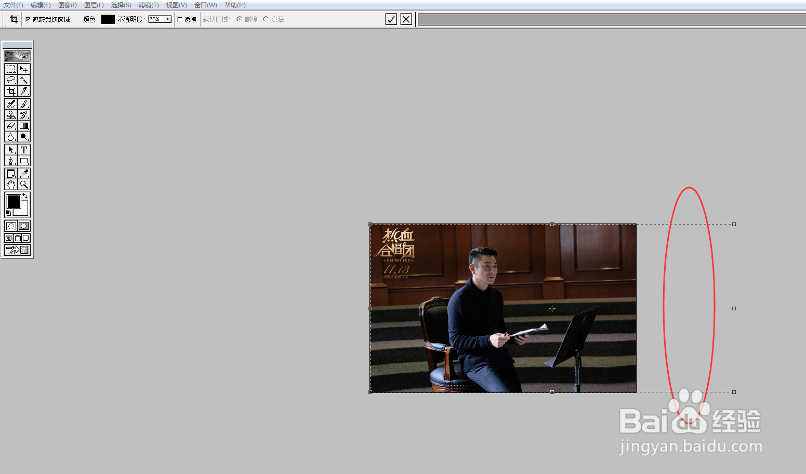This screenshot has width=806, height=474.
Task: Open the crop shield 颜色 swatch
Action: tap(108, 19)
